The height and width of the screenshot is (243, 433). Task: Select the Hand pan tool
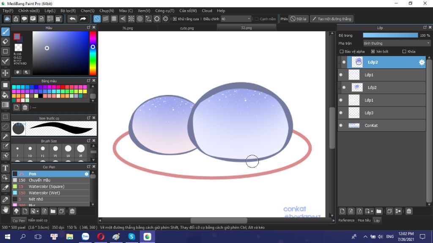coord(5,209)
